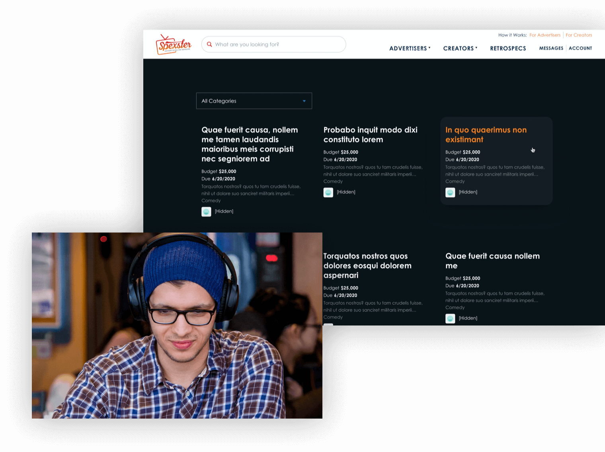The height and width of the screenshot is (452, 605).
Task: Expand the Creators menu
Action: pyautogui.click(x=460, y=48)
